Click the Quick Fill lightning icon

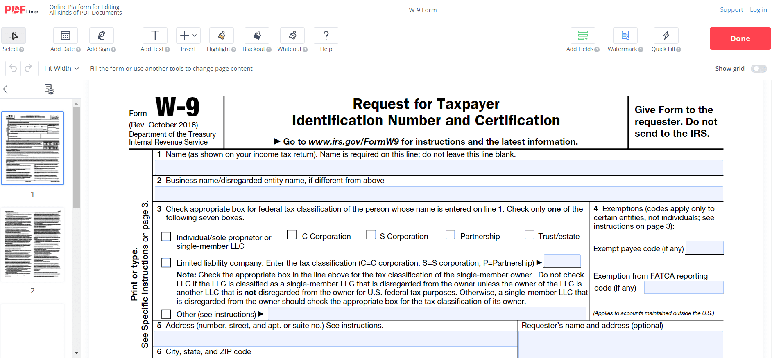tap(666, 36)
